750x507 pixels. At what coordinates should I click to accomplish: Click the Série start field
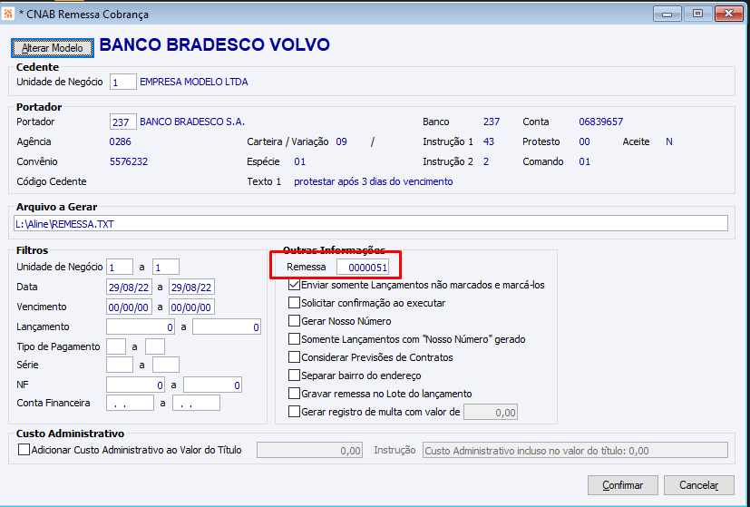point(120,365)
